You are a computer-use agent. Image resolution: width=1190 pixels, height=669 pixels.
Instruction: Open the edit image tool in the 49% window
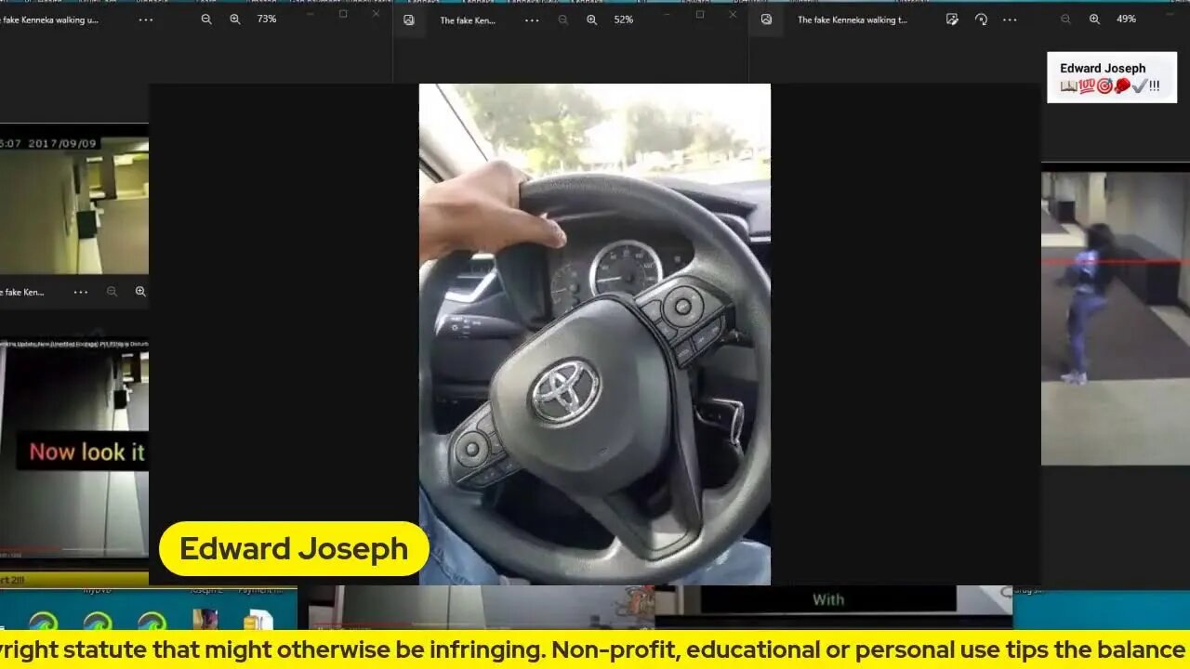click(x=952, y=20)
